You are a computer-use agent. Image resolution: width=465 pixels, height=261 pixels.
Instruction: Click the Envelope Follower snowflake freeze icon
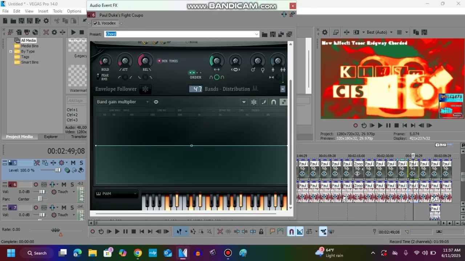pos(145,89)
